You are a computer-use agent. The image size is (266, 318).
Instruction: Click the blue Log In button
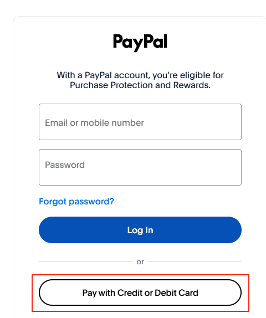coord(140,230)
